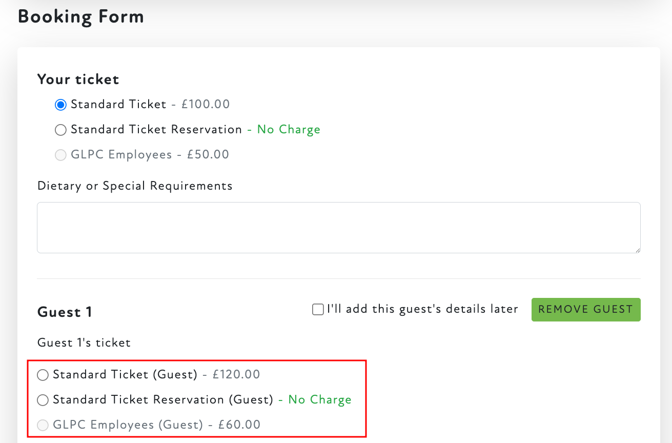
Task: Tick the add guest's details later checkbox
Action: click(x=318, y=310)
